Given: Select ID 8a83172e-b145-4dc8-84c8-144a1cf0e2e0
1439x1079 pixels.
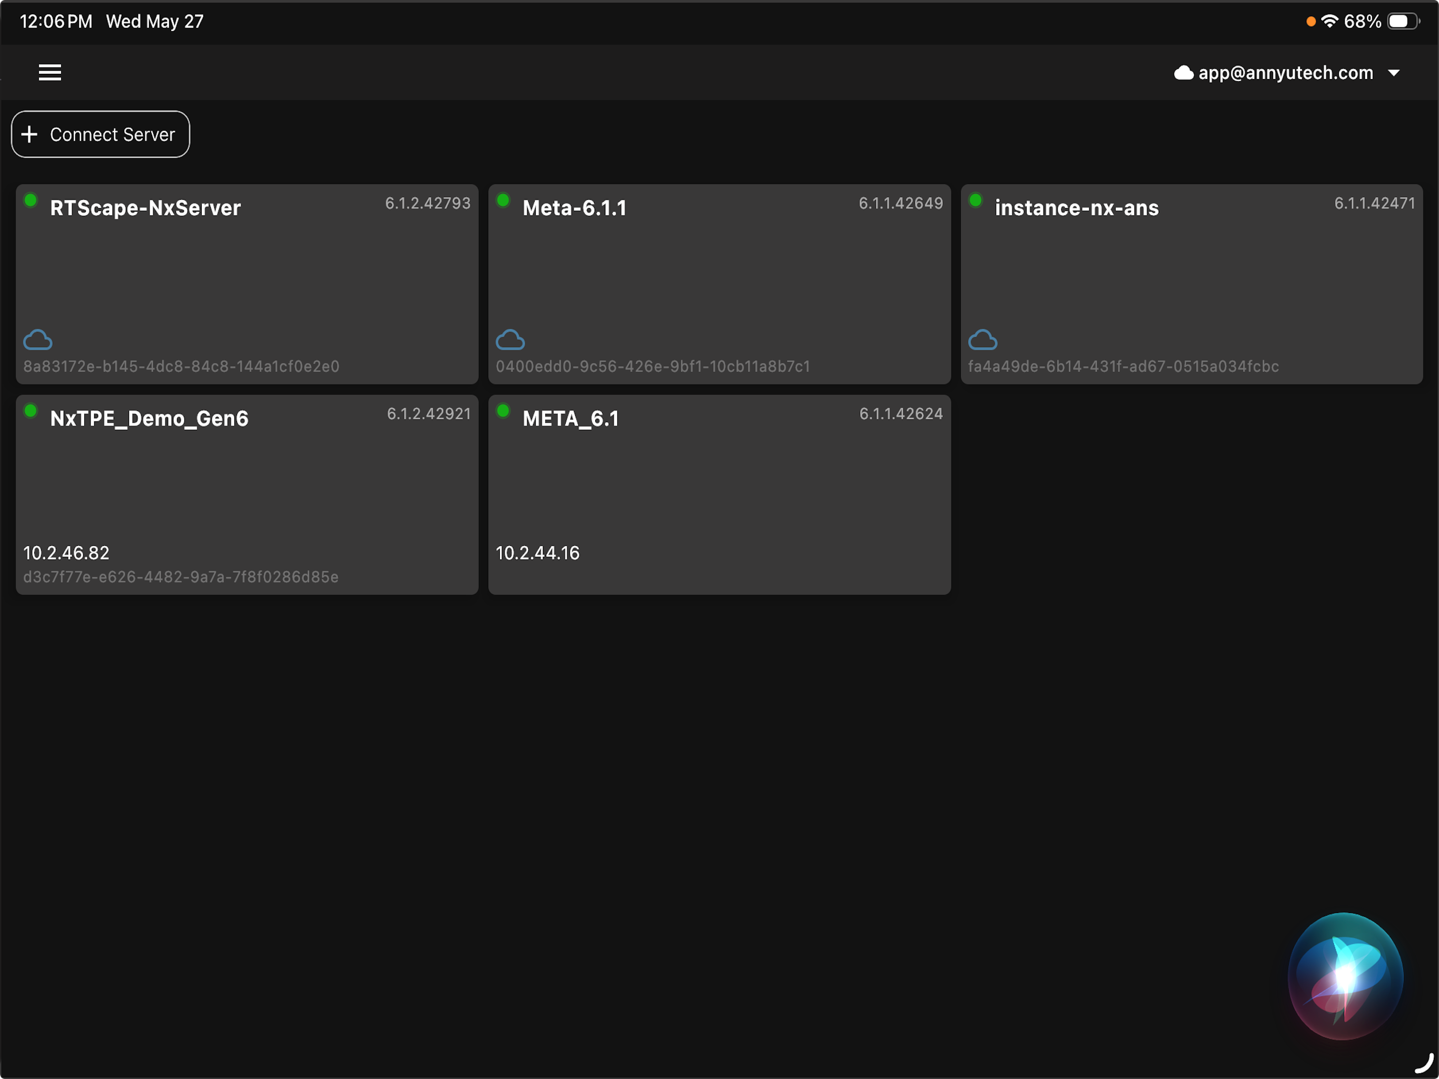Looking at the screenshot, I should point(182,366).
